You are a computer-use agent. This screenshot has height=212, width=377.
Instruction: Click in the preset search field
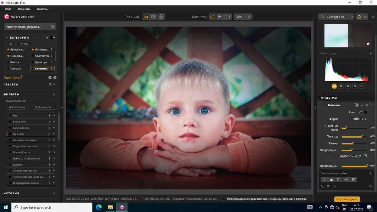(x=30, y=27)
